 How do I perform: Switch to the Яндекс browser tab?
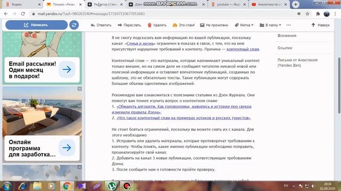[22, 4]
